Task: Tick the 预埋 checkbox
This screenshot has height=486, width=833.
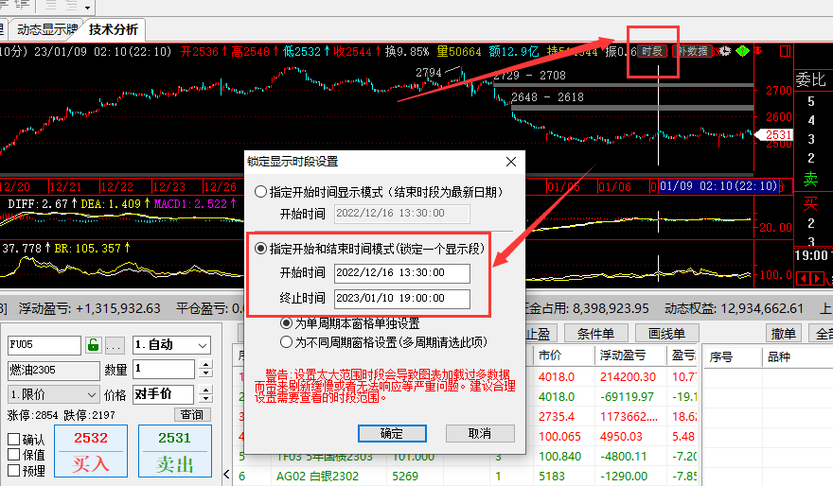Action: [x=14, y=470]
